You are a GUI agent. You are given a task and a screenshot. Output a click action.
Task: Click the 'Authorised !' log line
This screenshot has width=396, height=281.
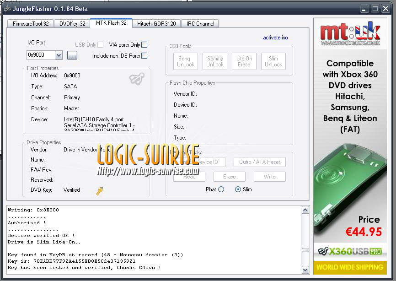point(27,222)
